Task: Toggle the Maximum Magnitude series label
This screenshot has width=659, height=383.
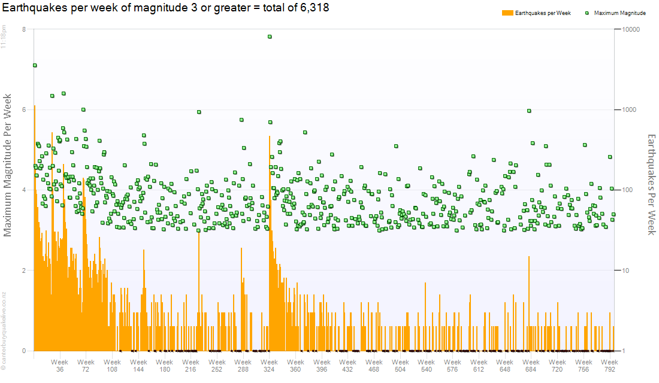Action: (619, 13)
